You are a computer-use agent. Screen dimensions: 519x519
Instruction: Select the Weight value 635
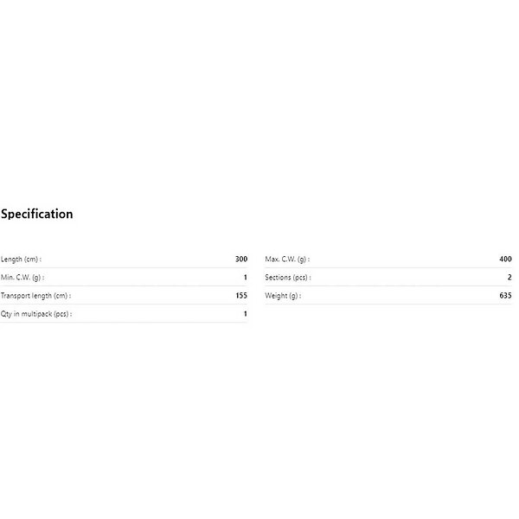pos(505,296)
